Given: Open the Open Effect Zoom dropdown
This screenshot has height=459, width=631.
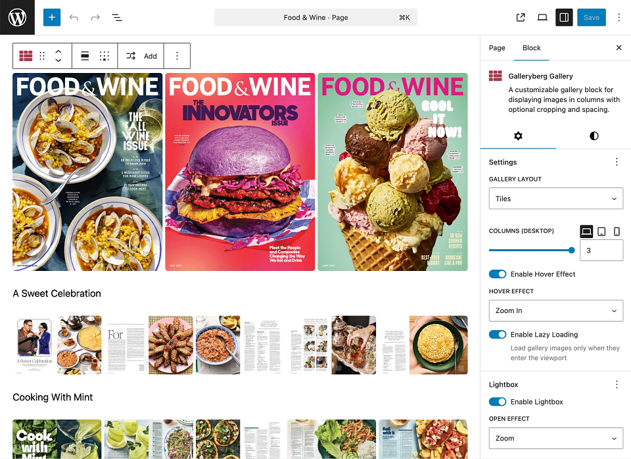Looking at the screenshot, I should tap(556, 438).
